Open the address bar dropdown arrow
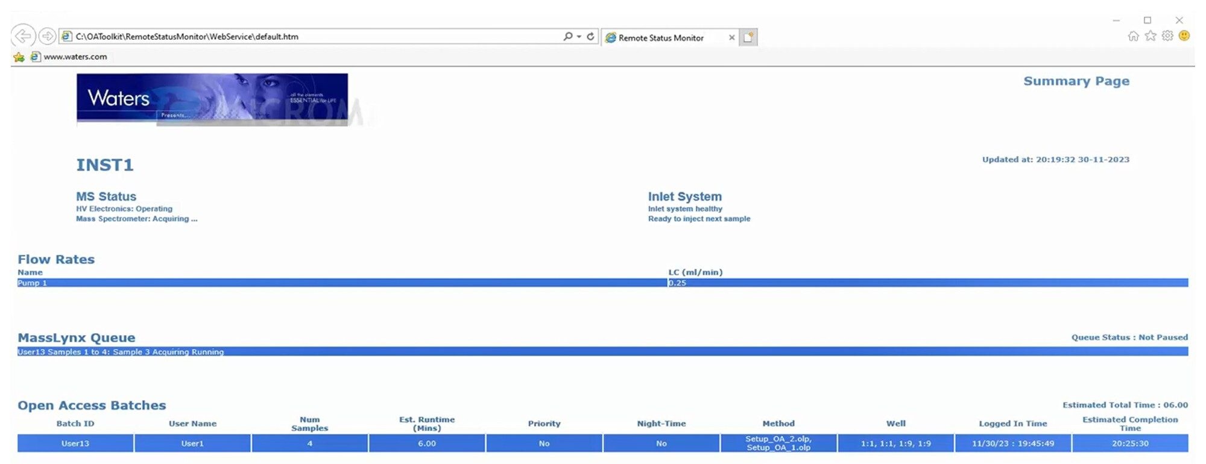Image resolution: width=1206 pixels, height=464 pixels. point(579,36)
